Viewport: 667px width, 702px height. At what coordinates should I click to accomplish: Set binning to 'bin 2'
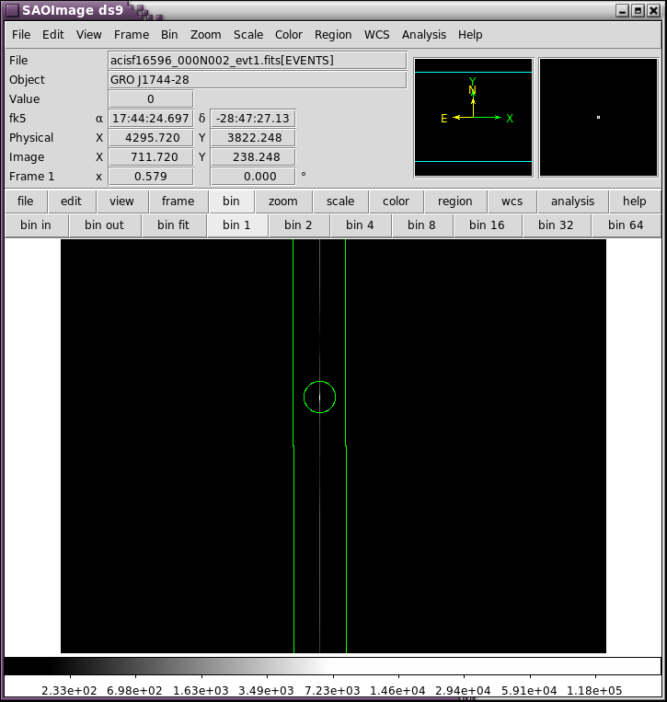pos(298,225)
